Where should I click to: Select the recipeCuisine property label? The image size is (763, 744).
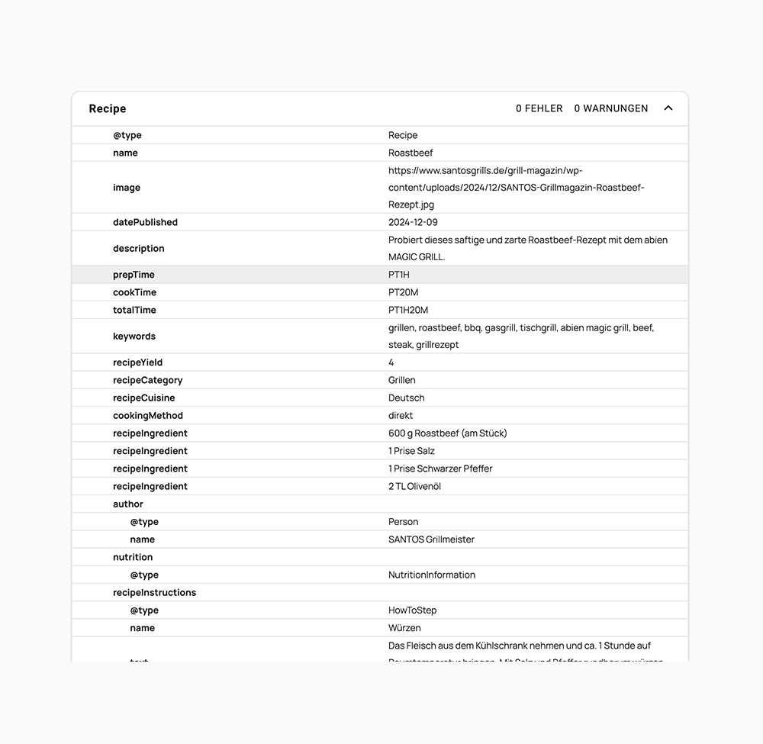coord(143,398)
